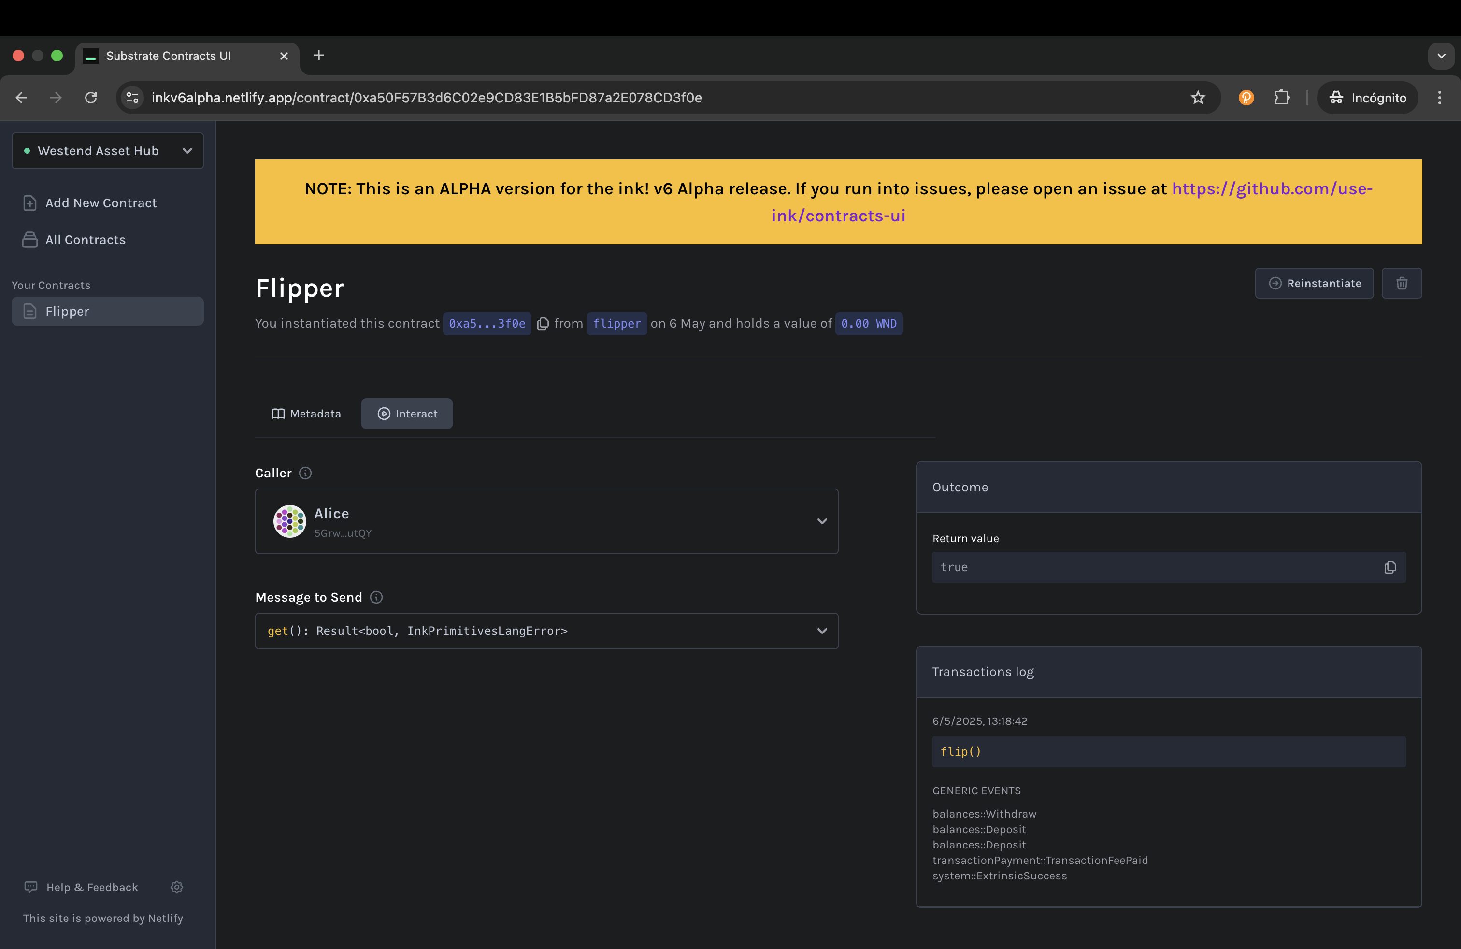Go to Add New Contract

point(90,203)
